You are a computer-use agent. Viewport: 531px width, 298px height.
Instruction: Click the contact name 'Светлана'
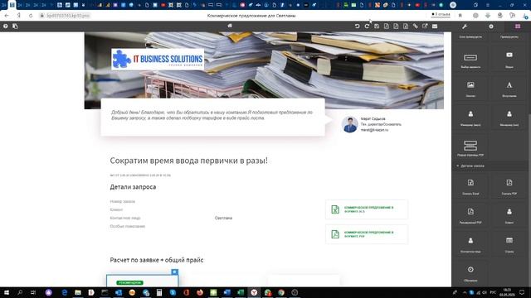(x=223, y=218)
